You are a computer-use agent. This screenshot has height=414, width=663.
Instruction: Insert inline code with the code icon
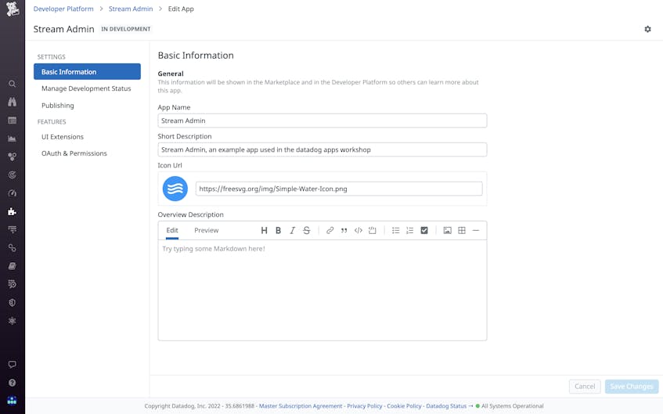pyautogui.click(x=359, y=230)
